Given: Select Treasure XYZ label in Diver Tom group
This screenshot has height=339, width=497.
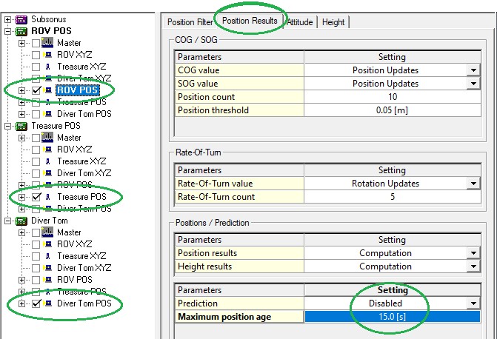Looking at the screenshot, I should coord(81,256).
